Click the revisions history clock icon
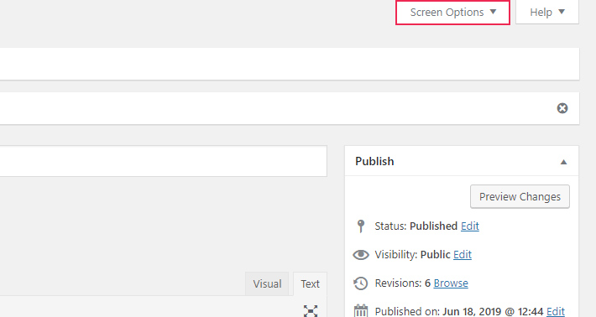The height and width of the screenshot is (317, 596). coord(360,283)
